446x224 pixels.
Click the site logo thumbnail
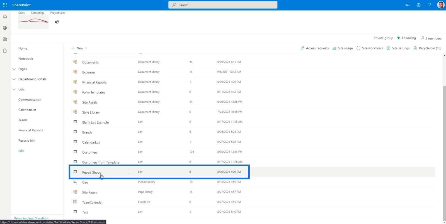coord(33,22)
